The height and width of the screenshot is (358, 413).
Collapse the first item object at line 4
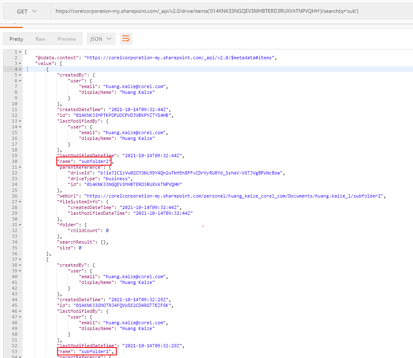point(19,69)
